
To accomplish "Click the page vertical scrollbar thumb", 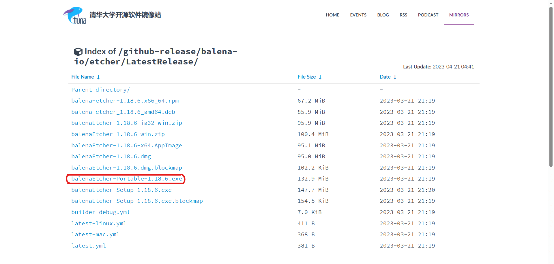I will coord(551,87).
